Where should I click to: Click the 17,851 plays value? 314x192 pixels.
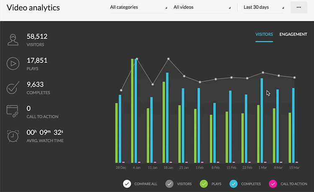click(37, 60)
